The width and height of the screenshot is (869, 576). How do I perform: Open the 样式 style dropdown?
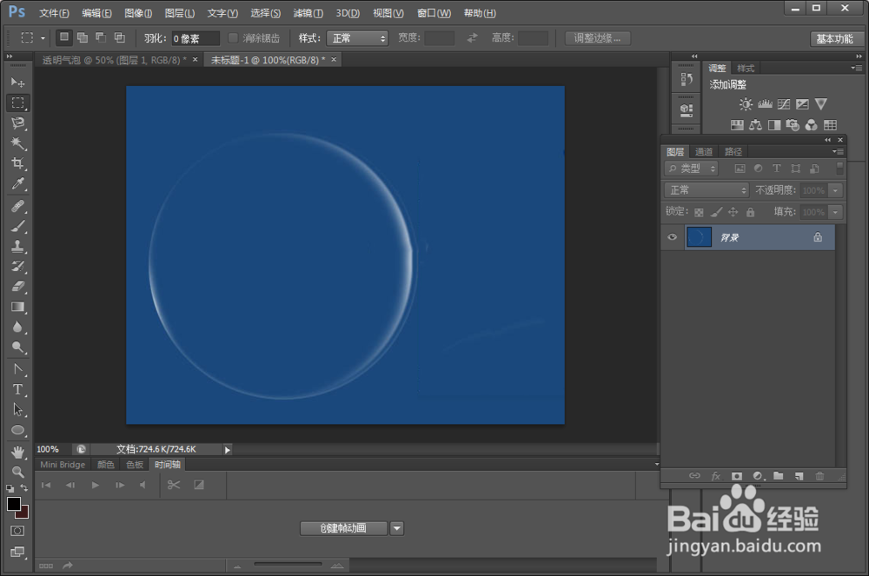click(x=357, y=38)
